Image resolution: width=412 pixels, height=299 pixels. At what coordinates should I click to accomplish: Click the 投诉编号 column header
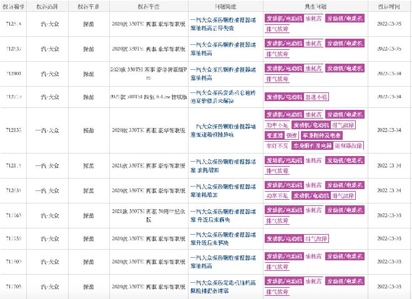pos(13,7)
